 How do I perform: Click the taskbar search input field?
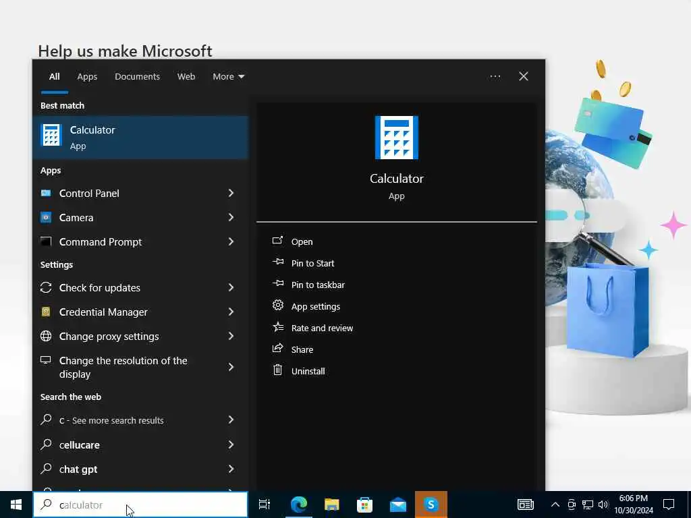[x=140, y=505]
